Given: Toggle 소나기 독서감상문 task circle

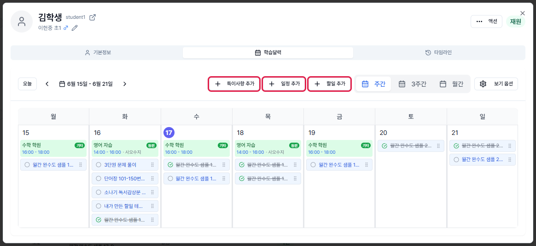Looking at the screenshot, I should tap(99, 192).
